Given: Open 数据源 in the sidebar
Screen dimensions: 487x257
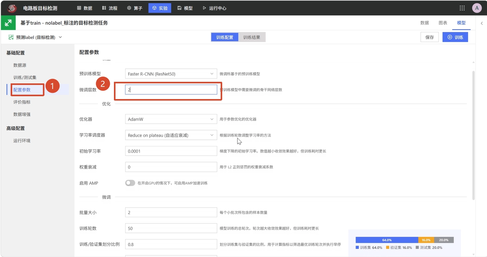Looking at the screenshot, I should click(x=20, y=65).
